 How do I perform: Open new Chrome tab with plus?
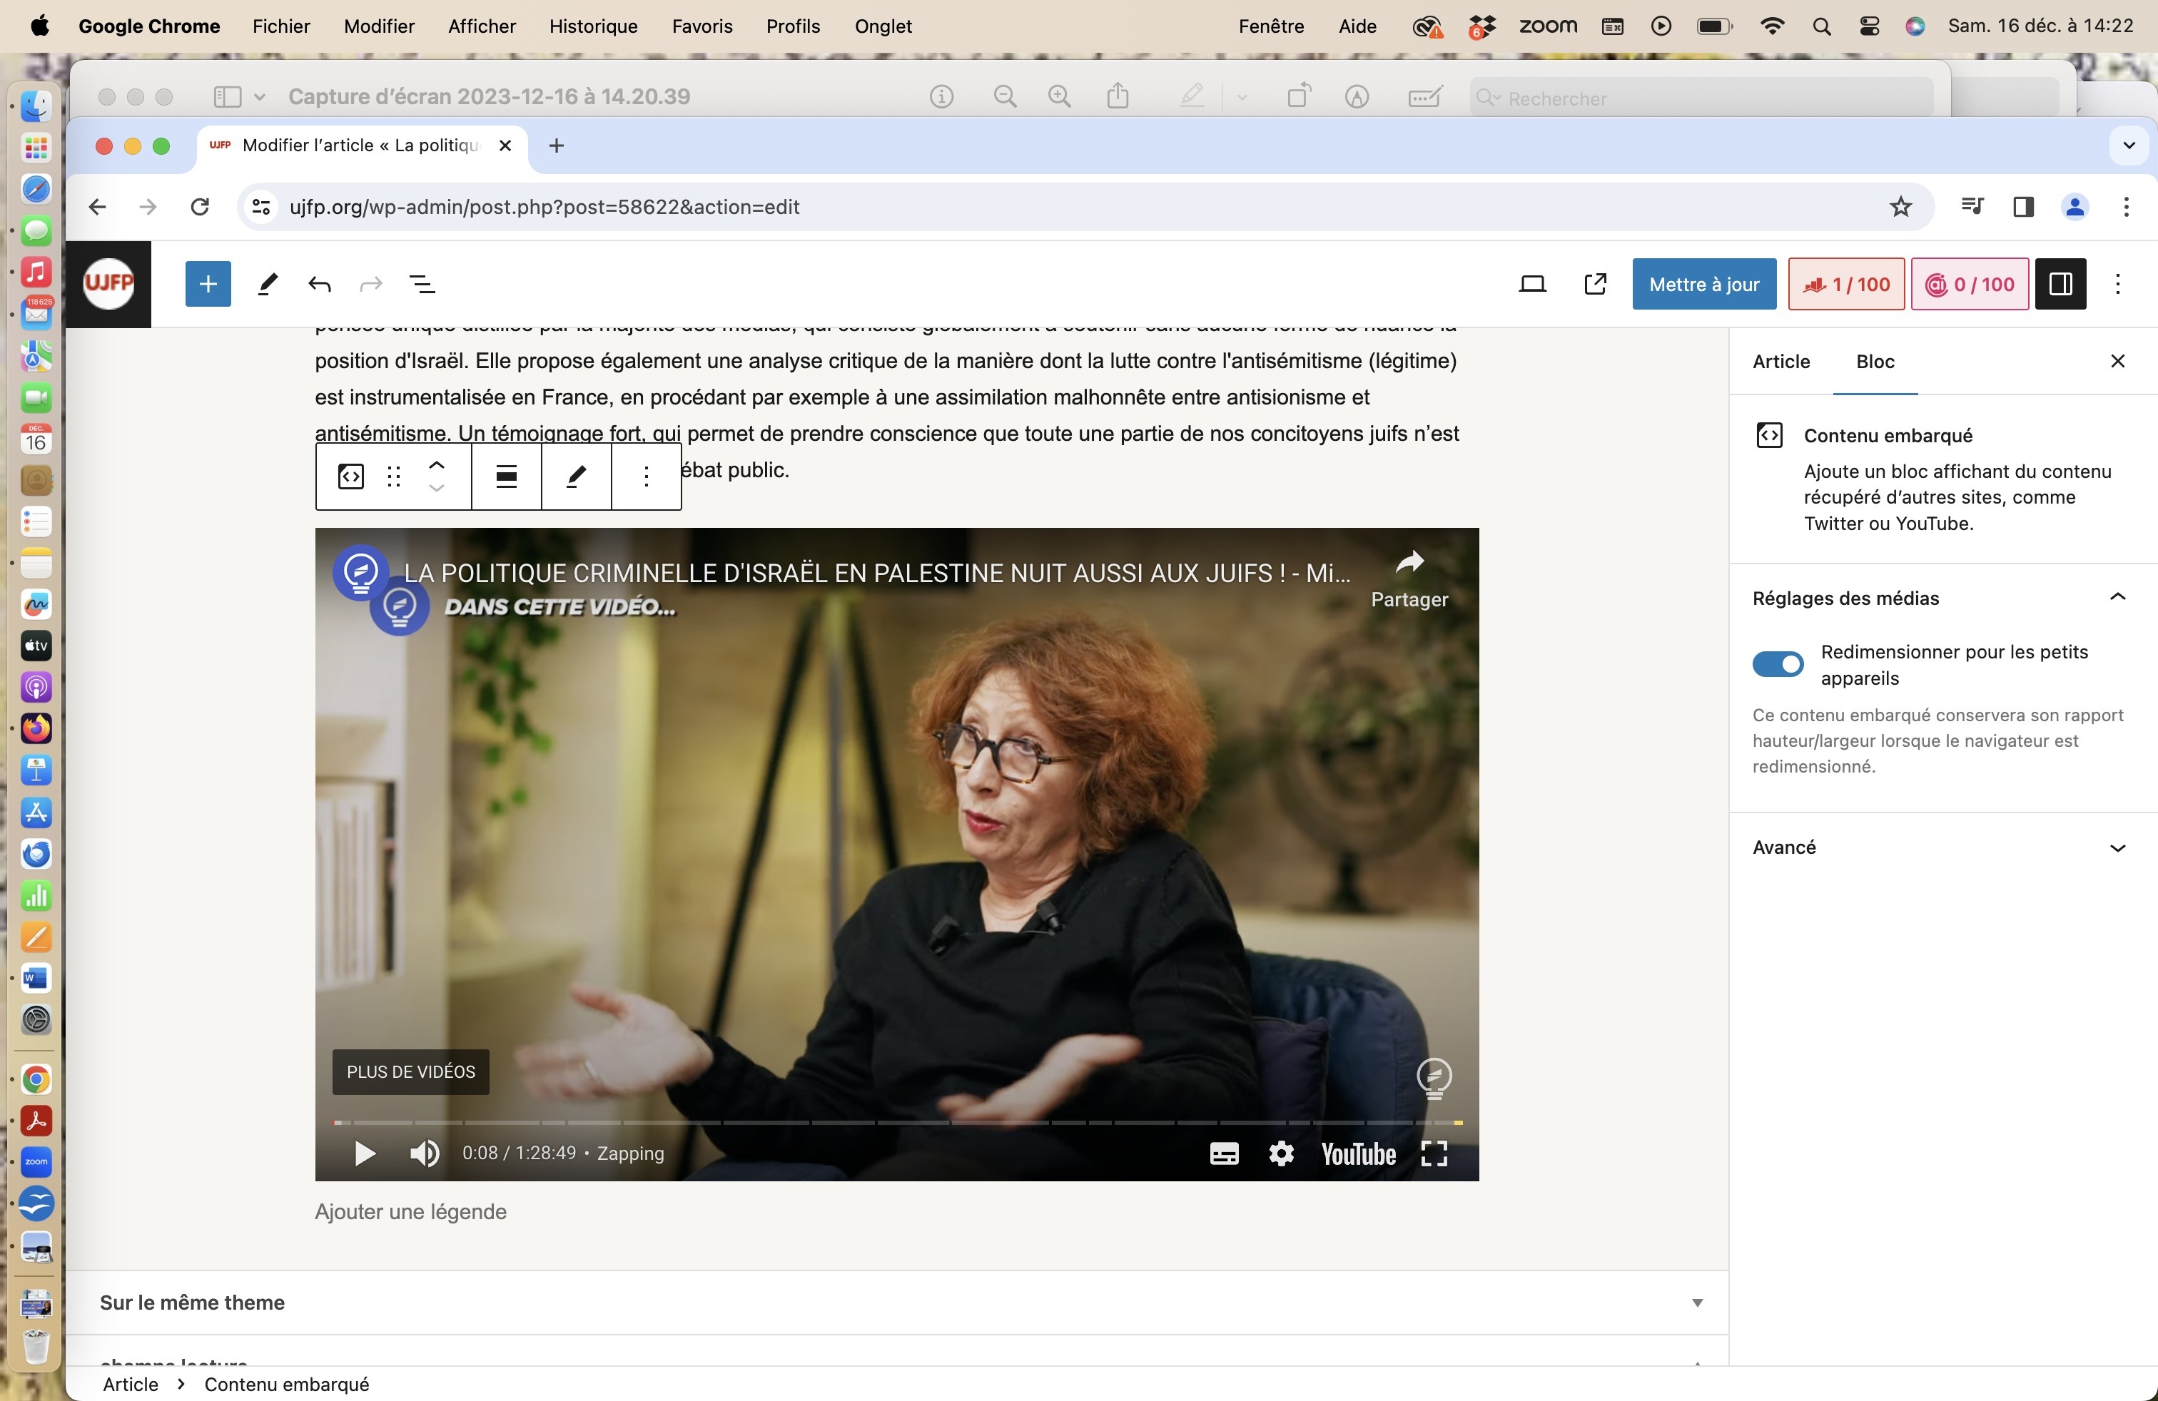point(557,146)
